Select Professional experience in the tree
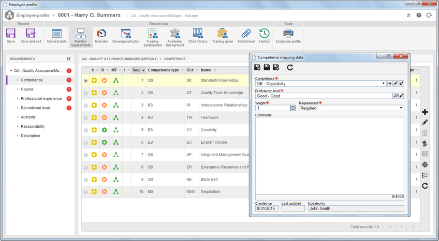The height and width of the screenshot is (241, 439). point(41,98)
